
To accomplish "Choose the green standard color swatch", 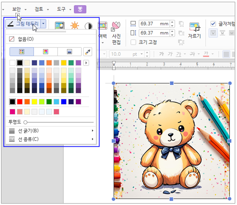I will coord(49,102).
